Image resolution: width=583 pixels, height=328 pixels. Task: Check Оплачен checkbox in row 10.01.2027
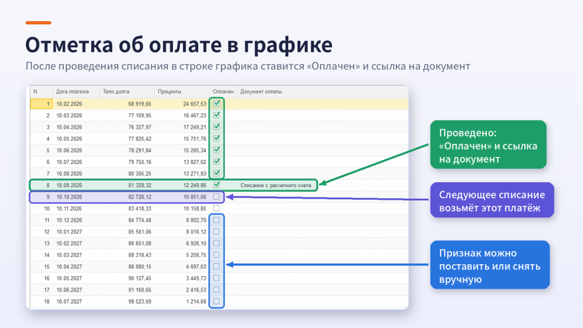coord(216,231)
